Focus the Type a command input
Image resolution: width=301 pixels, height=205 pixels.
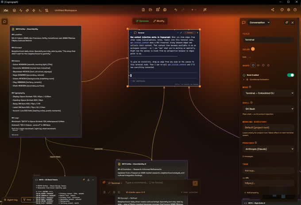(158, 182)
